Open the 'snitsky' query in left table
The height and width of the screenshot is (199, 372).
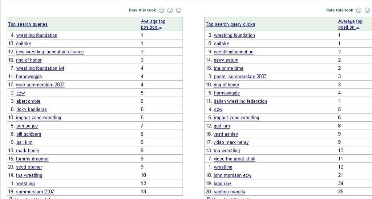[x=24, y=44]
